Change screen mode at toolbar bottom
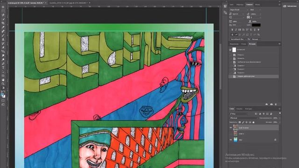This screenshot has width=299, height=168. (3, 105)
